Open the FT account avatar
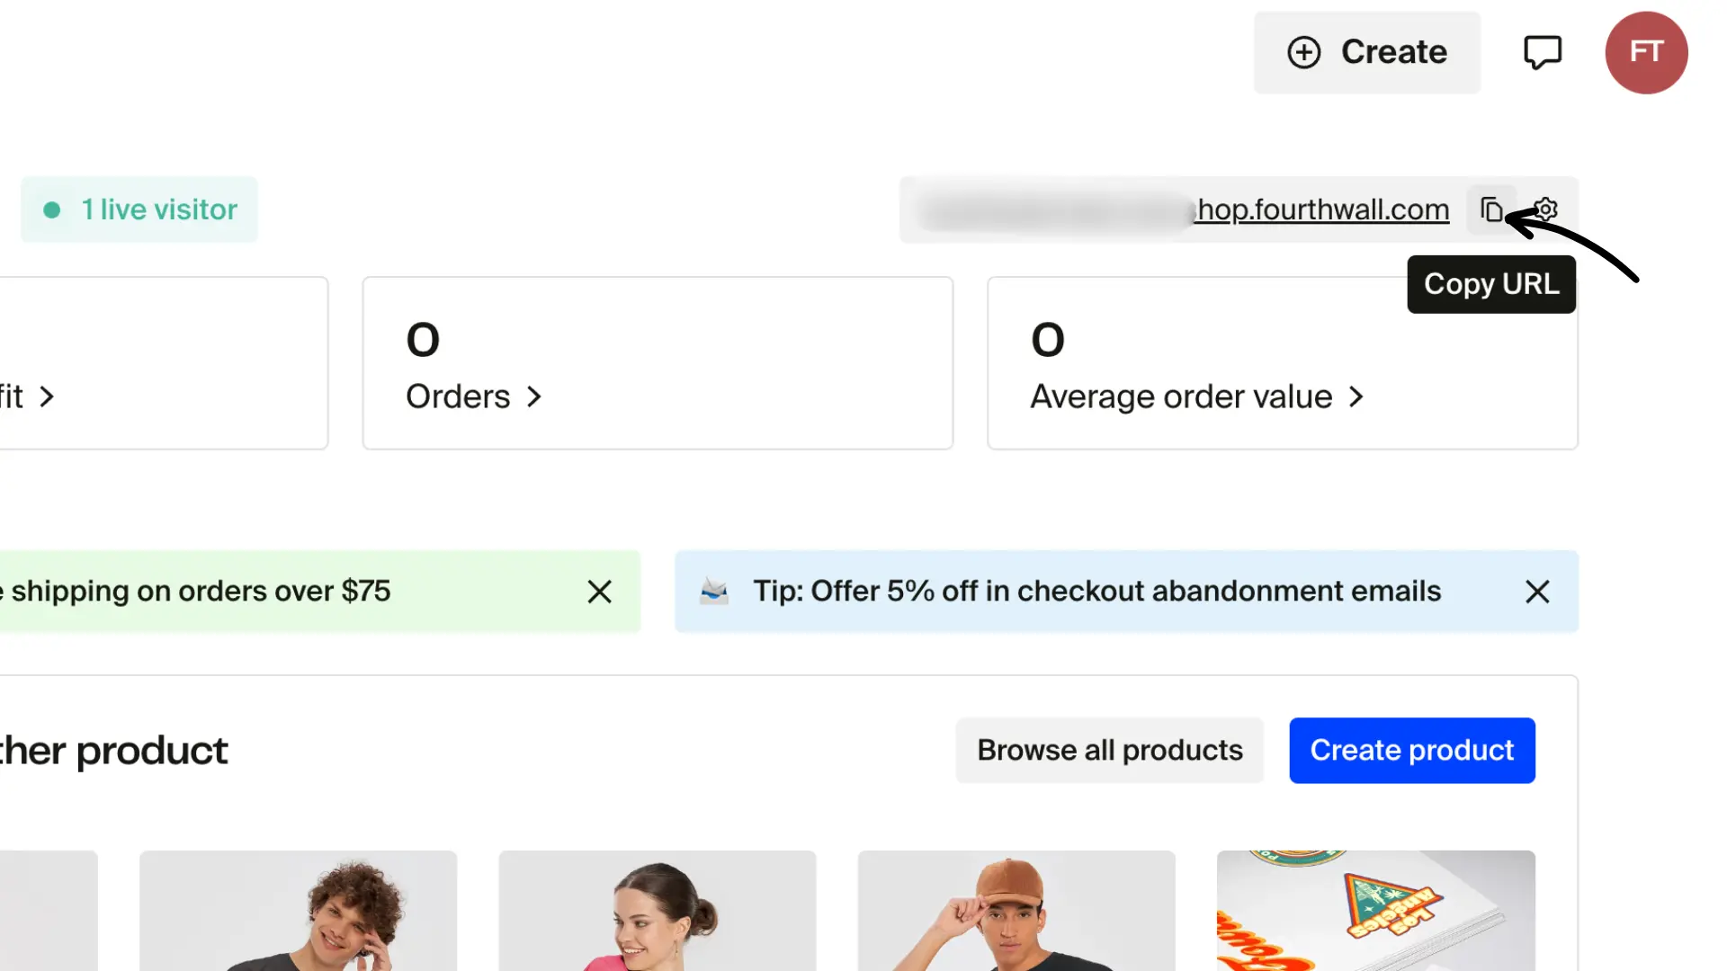The width and height of the screenshot is (1727, 971). [x=1647, y=52]
